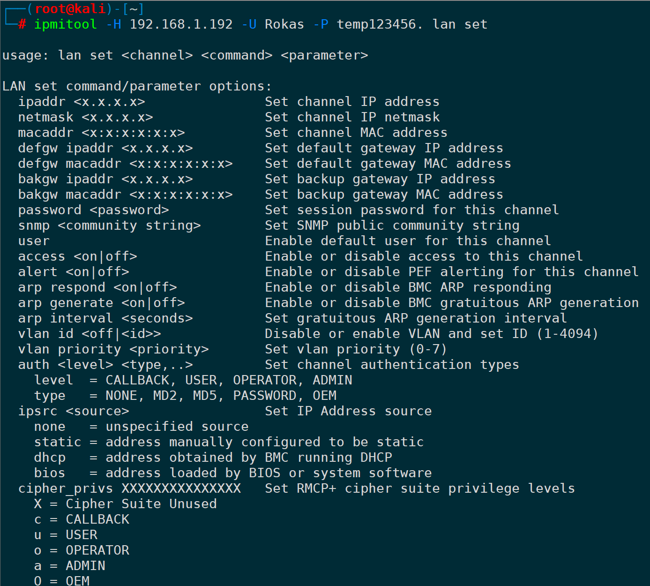The width and height of the screenshot is (650, 586).
Task: Click the netmask option in the list
Action: tap(45, 117)
